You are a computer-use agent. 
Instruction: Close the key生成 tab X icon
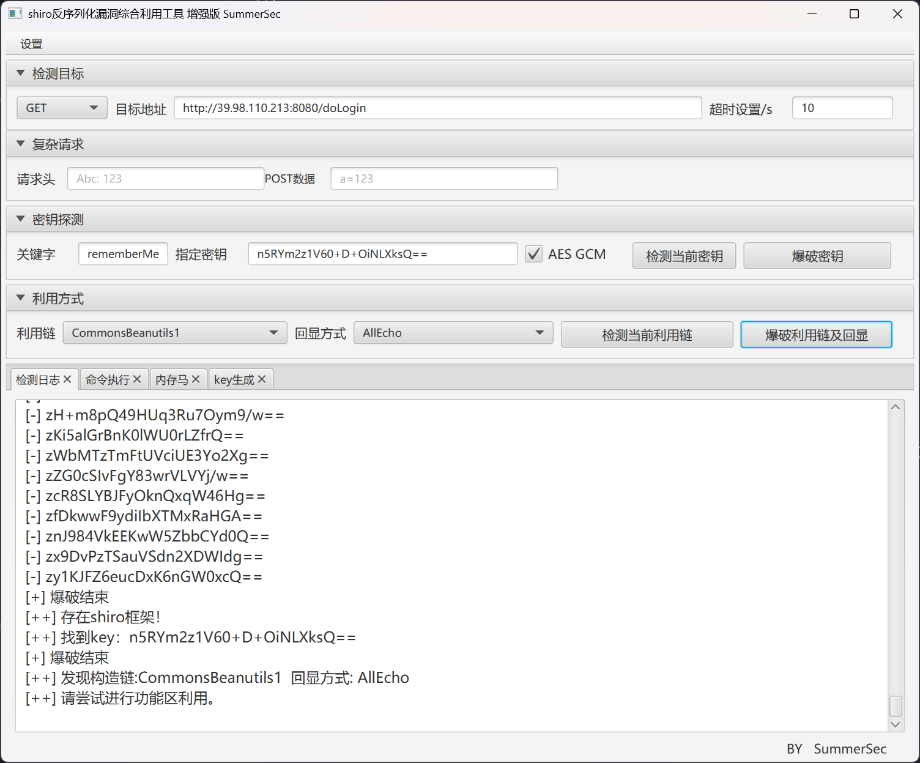click(x=262, y=379)
